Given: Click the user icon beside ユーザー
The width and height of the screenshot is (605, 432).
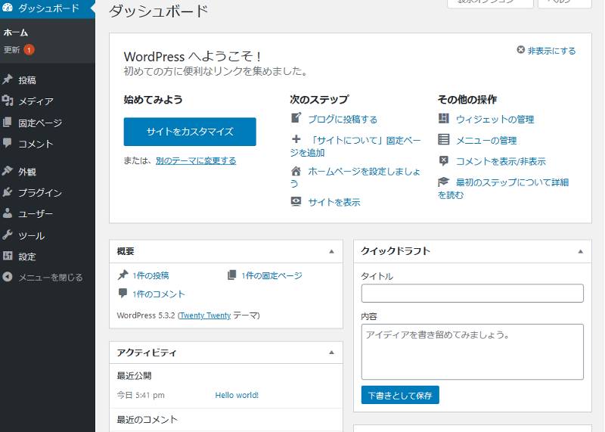Looking at the screenshot, I should tap(8, 213).
